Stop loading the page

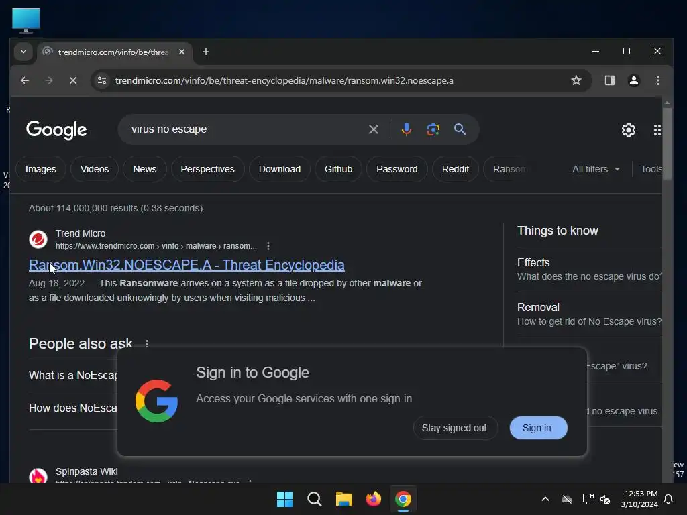73,80
